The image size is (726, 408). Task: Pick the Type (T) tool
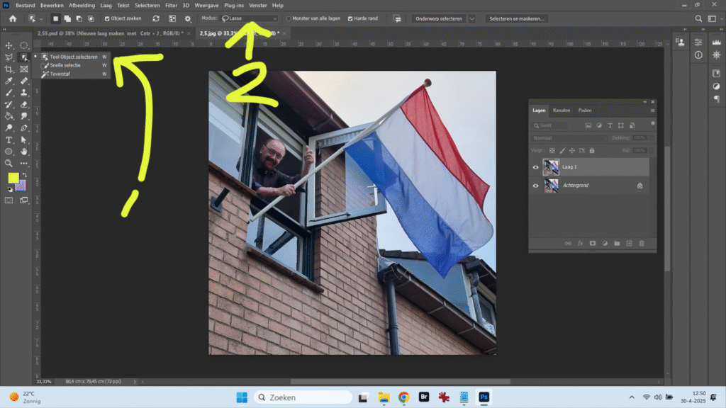point(9,140)
